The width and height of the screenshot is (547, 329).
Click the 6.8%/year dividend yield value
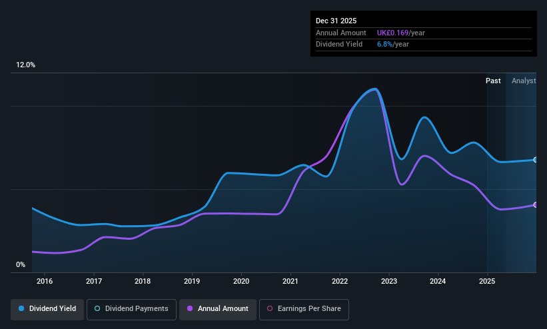pos(393,45)
